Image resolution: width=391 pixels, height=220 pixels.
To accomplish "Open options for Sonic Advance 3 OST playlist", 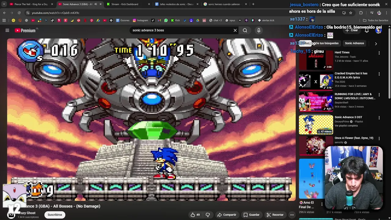I will pyautogui.click(x=379, y=118).
